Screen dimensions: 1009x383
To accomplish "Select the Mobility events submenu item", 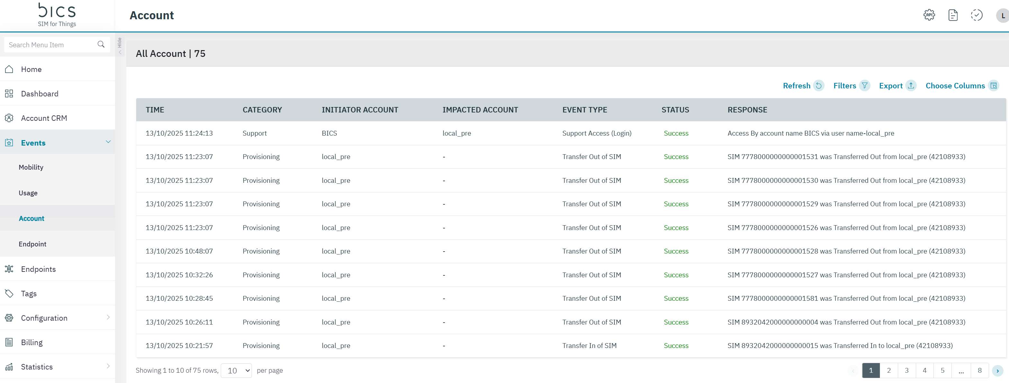I will click(x=31, y=167).
